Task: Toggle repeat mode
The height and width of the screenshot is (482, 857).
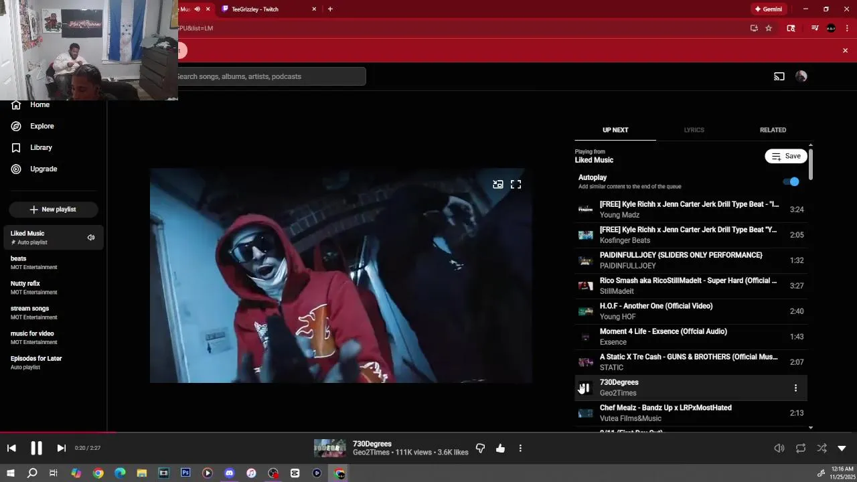Action: click(801, 448)
